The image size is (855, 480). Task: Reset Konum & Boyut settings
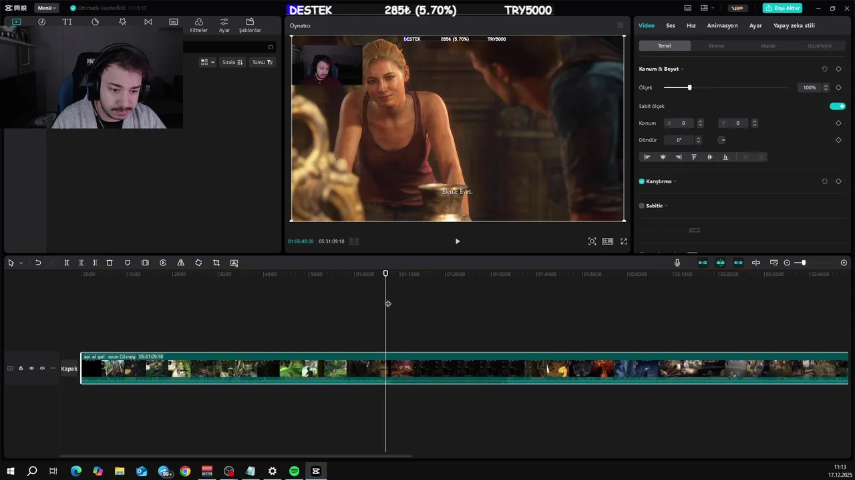pos(824,69)
